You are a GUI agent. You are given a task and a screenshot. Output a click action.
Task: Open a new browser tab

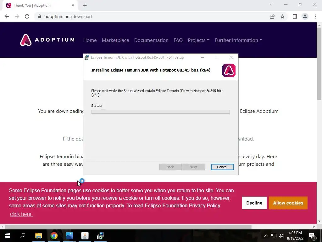coord(85,6)
